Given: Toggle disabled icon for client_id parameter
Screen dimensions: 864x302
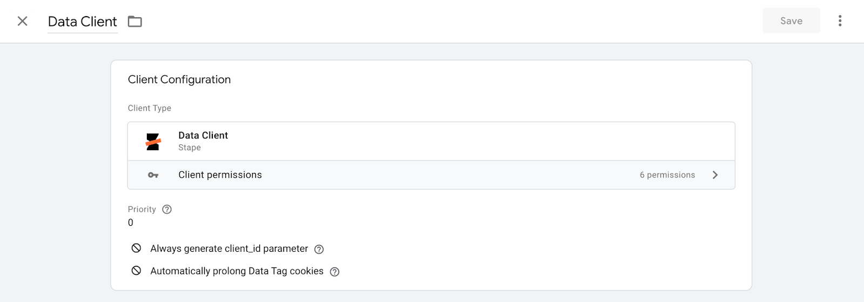Looking at the screenshot, I should point(136,248).
